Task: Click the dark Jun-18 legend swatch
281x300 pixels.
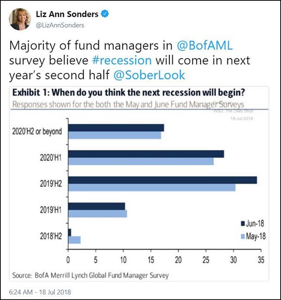Action: (x=243, y=223)
